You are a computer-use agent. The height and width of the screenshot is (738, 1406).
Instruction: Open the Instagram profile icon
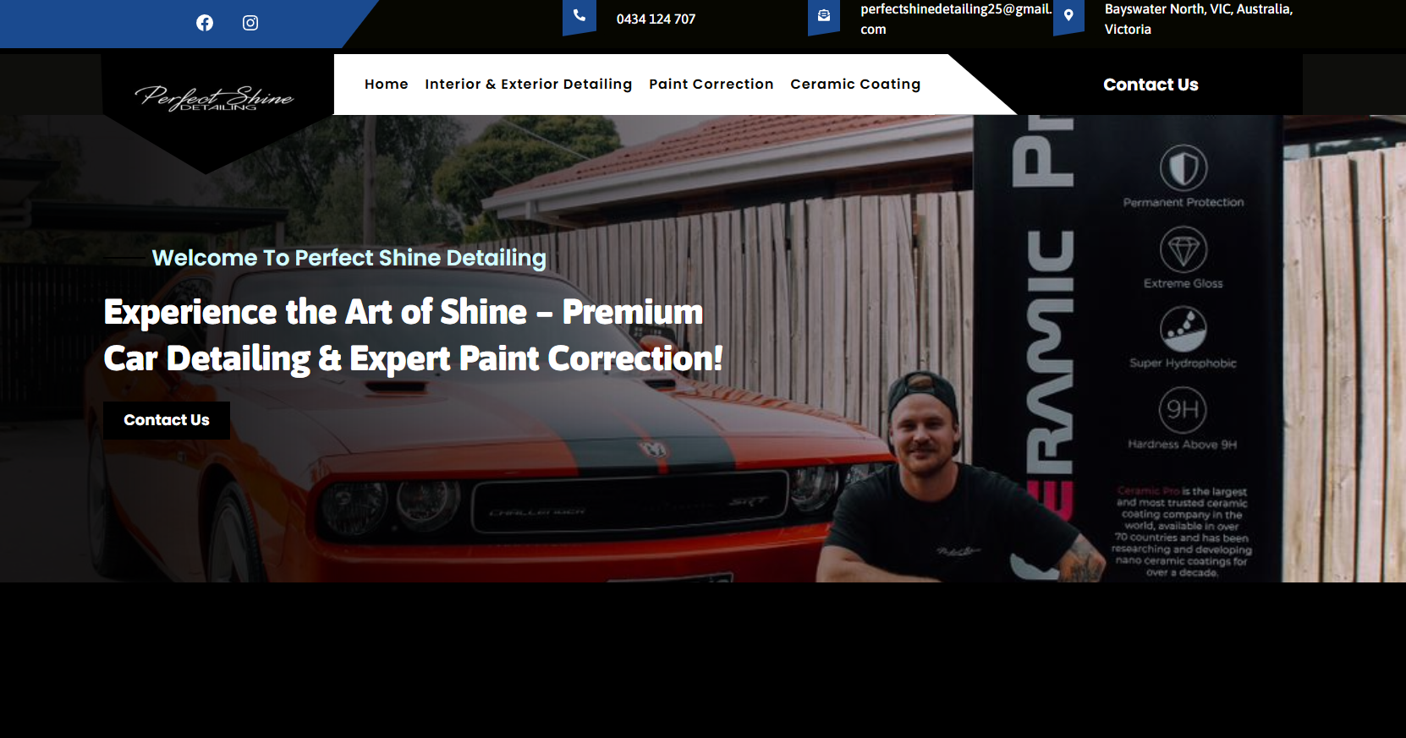point(250,23)
